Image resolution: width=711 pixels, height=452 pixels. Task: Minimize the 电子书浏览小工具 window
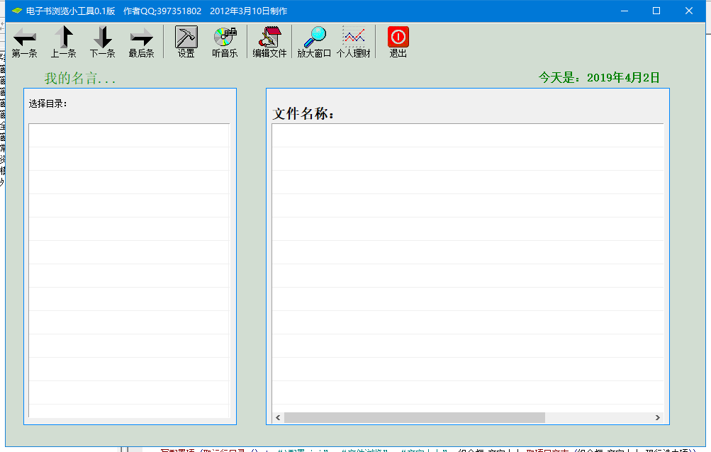pyautogui.click(x=625, y=11)
